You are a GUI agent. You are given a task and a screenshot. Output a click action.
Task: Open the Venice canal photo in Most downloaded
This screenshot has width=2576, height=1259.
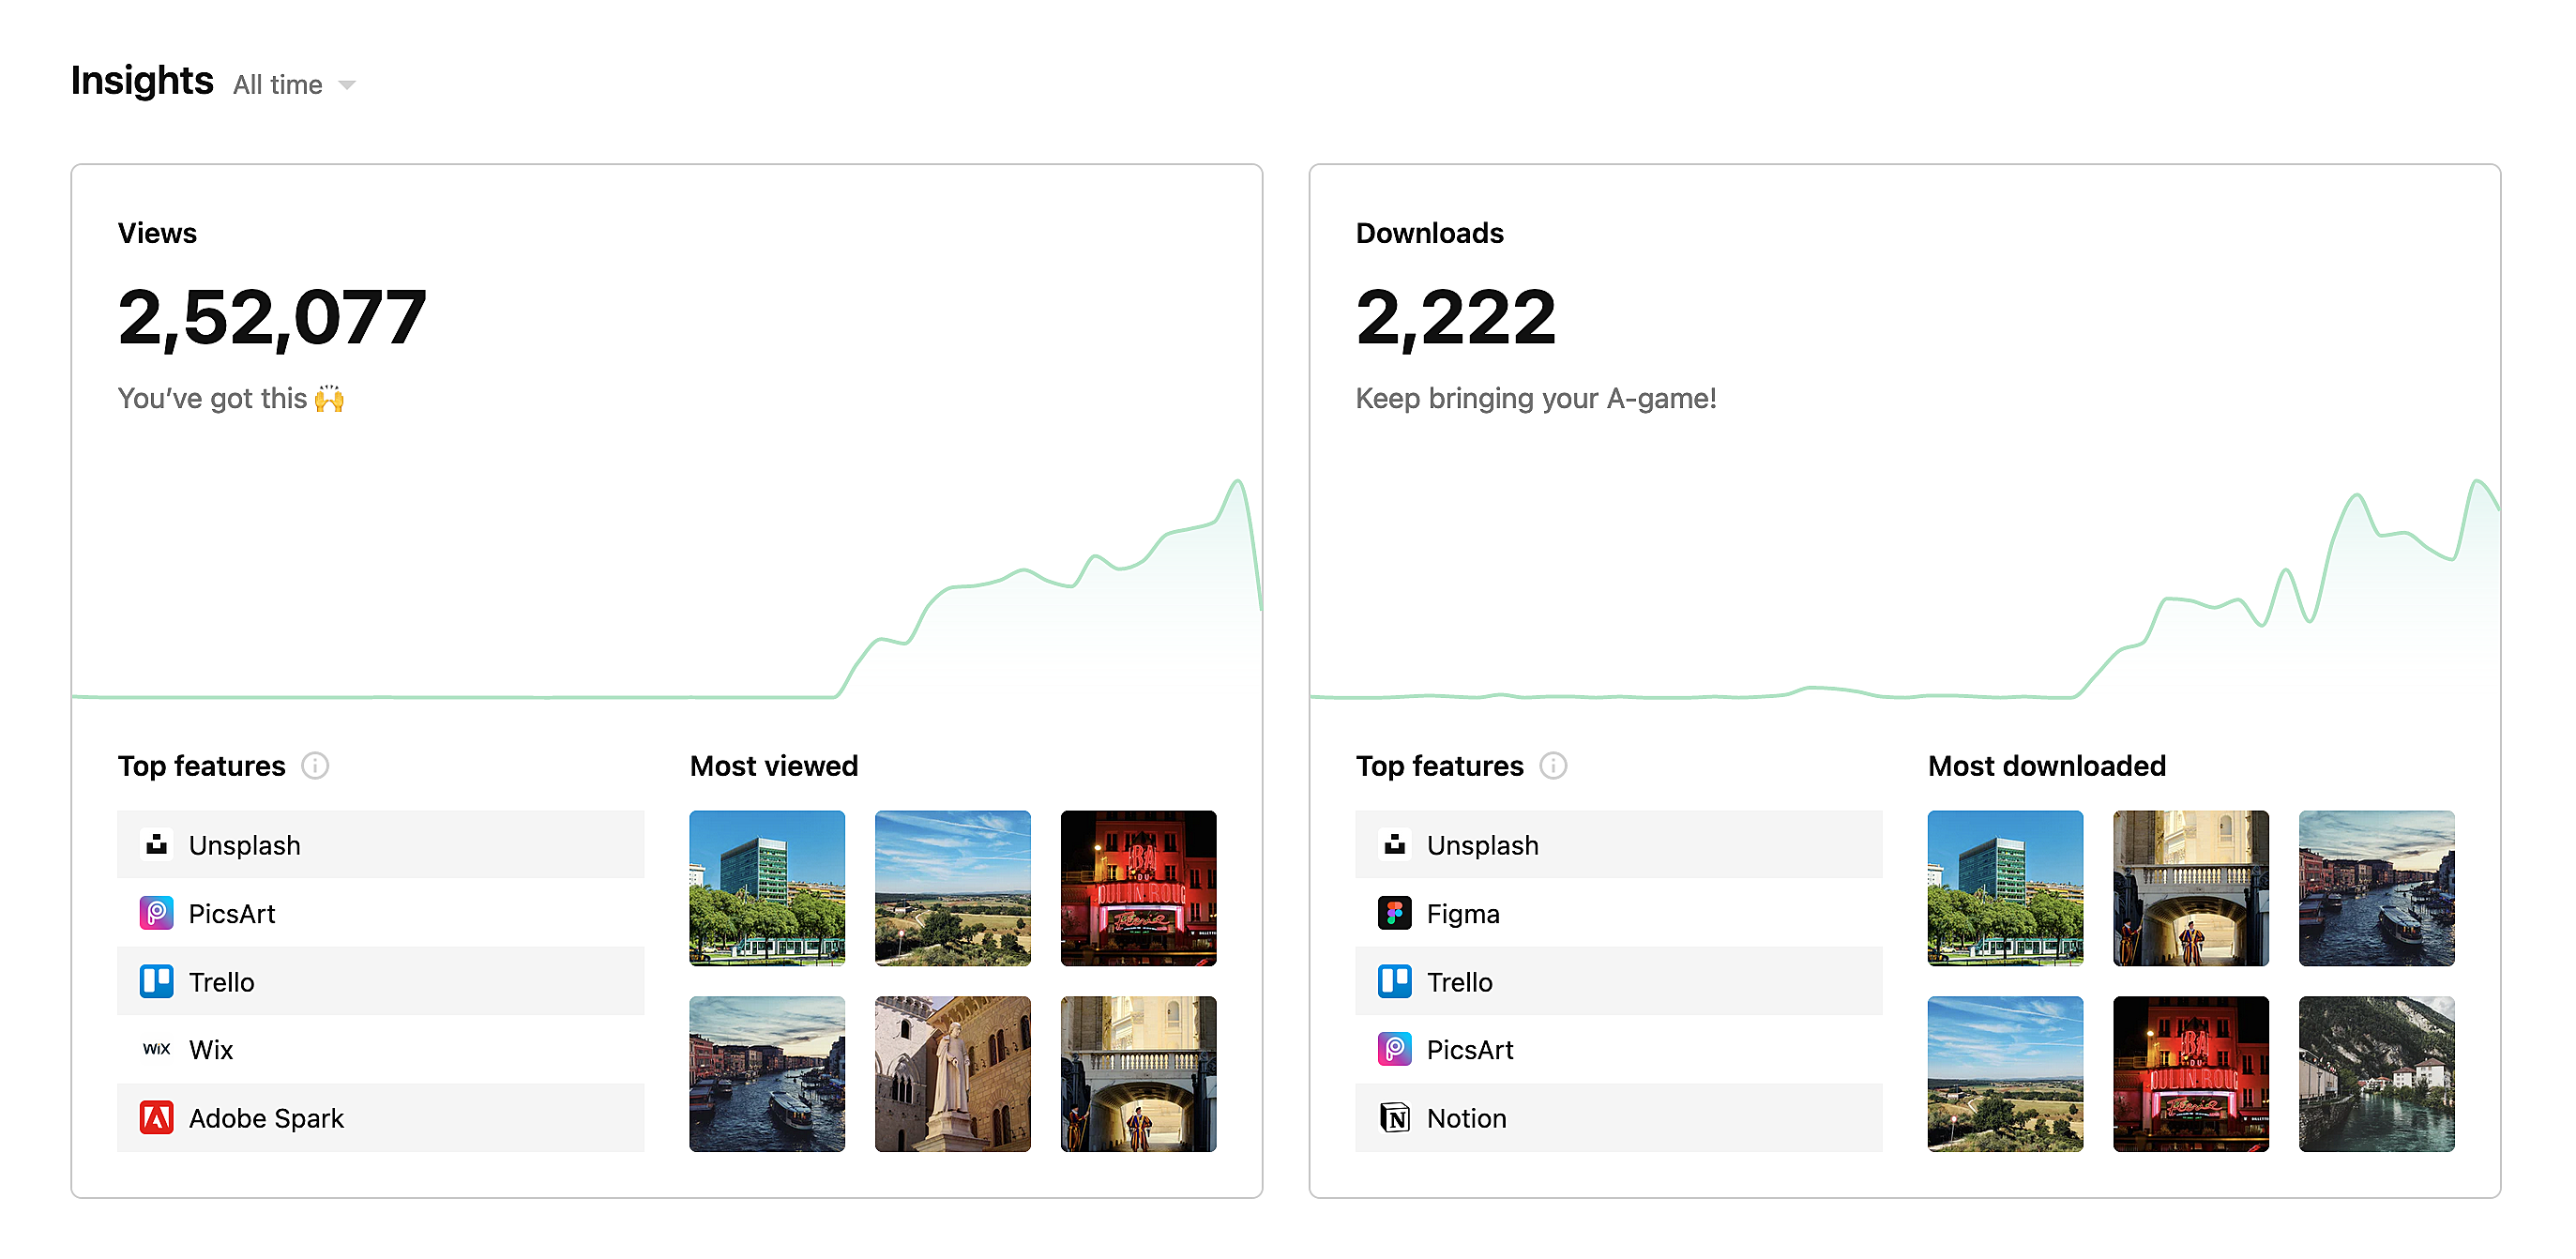pyautogui.click(x=2376, y=888)
